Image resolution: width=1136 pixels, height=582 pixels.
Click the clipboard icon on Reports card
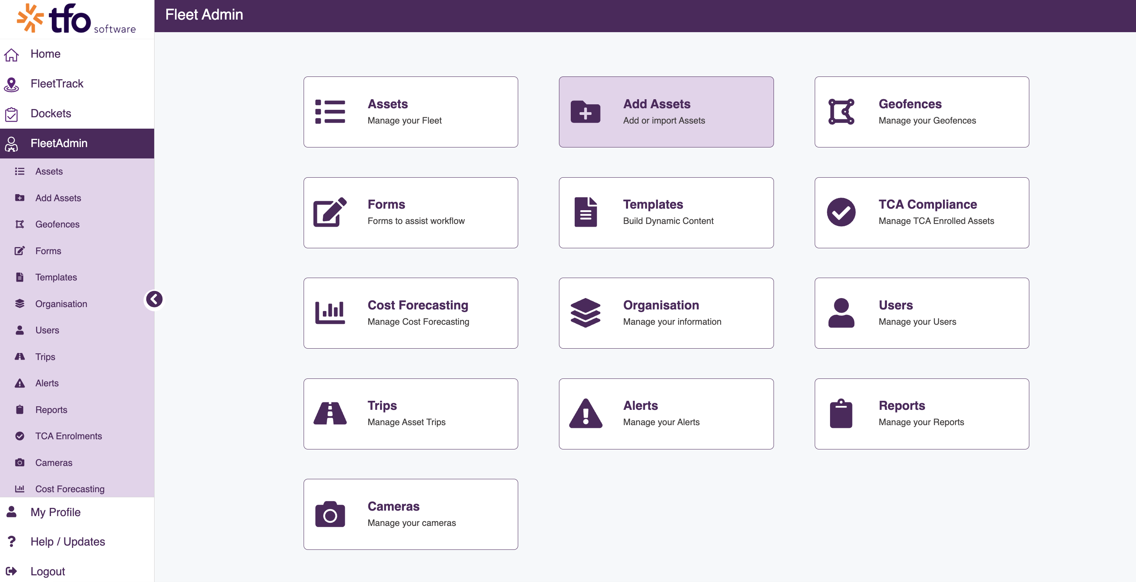(841, 413)
